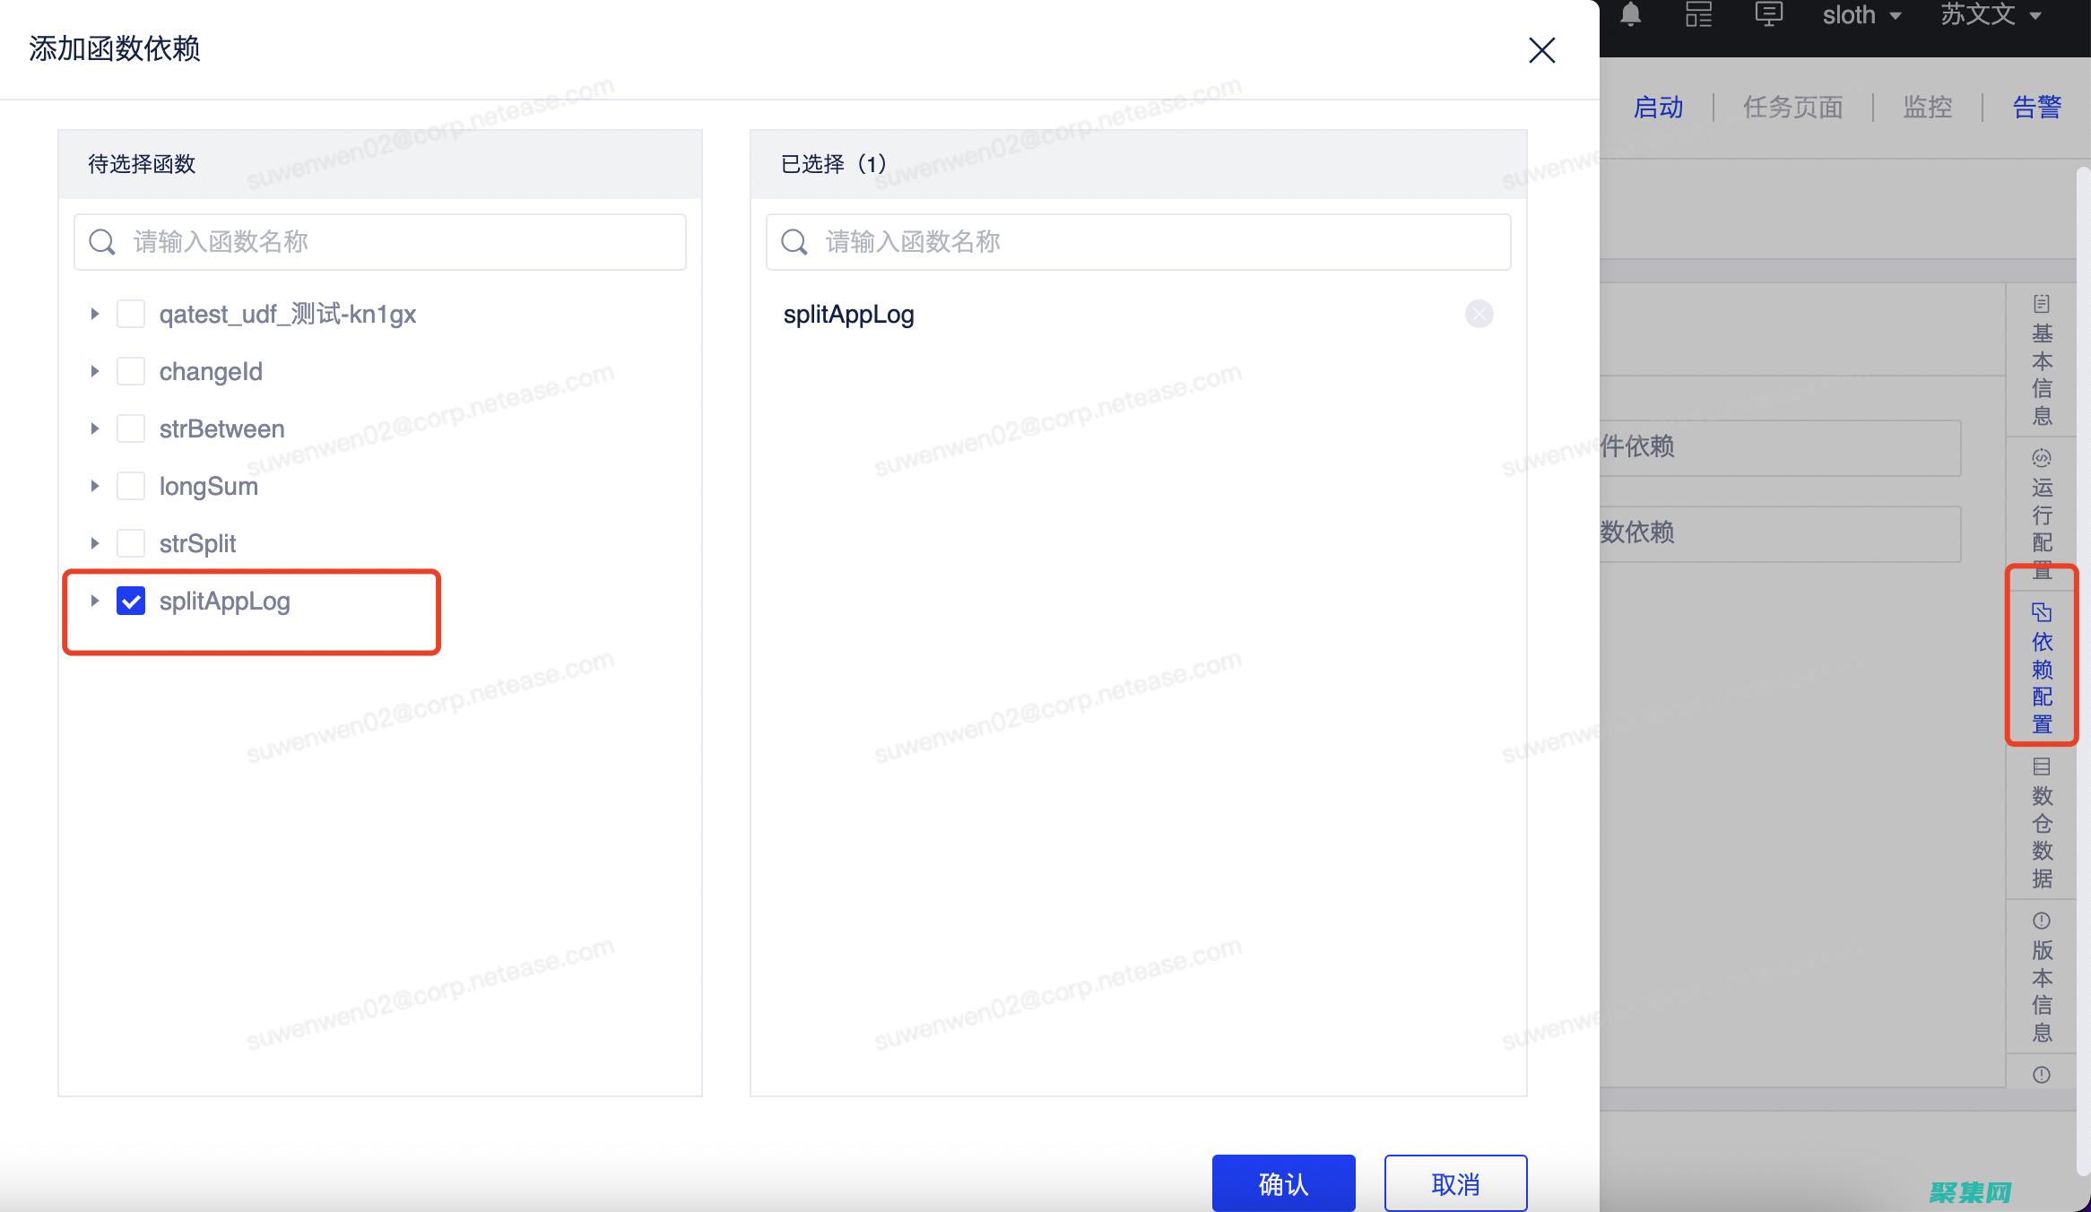Click the 取消 button
The height and width of the screenshot is (1212, 2091).
click(x=1454, y=1183)
